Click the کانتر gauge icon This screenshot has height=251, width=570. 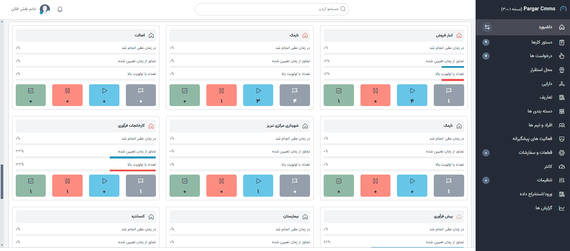pos(562,167)
